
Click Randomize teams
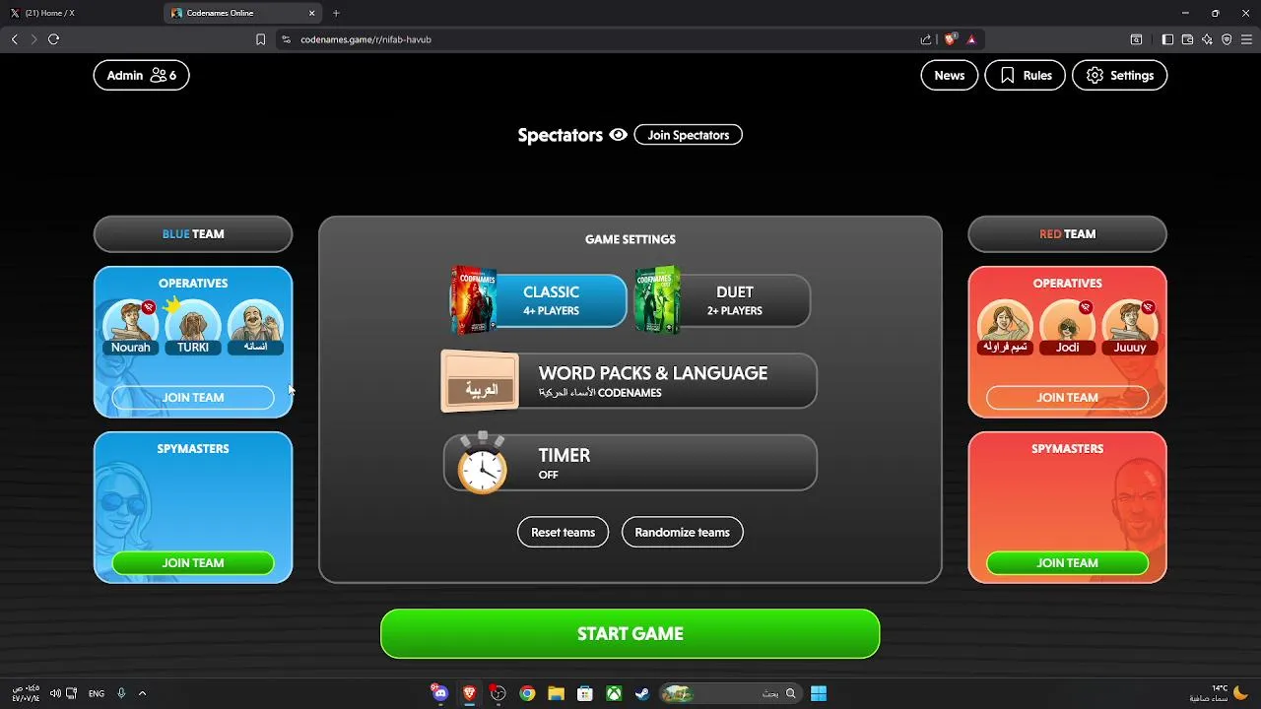click(682, 532)
